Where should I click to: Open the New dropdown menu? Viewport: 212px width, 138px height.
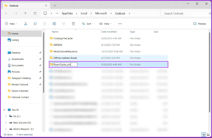(x=11, y=24)
